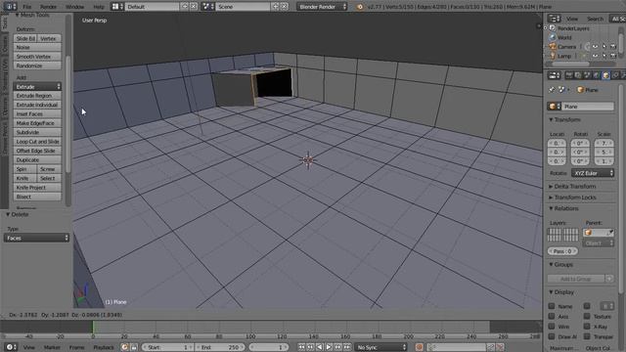Click the pin icon in properties context

click(x=552, y=90)
